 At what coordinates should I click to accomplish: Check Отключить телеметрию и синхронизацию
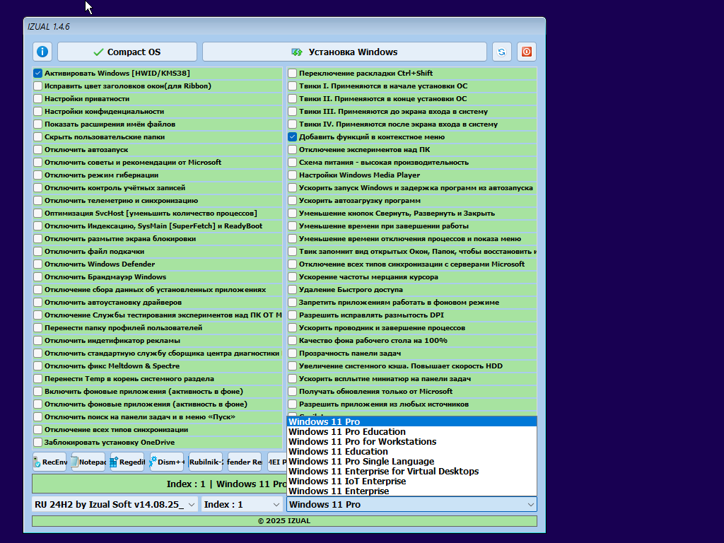click(38, 200)
